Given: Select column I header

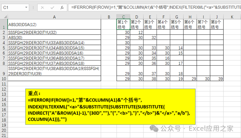Looking at the screenshot, I should pos(203,17).
